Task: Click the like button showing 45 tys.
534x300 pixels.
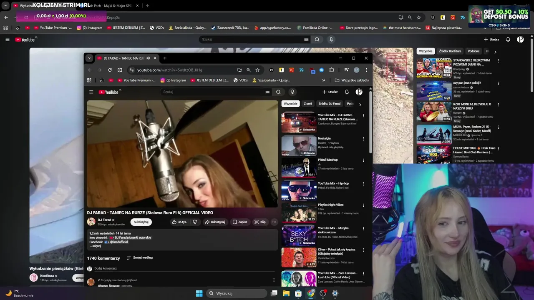Action: point(179,222)
